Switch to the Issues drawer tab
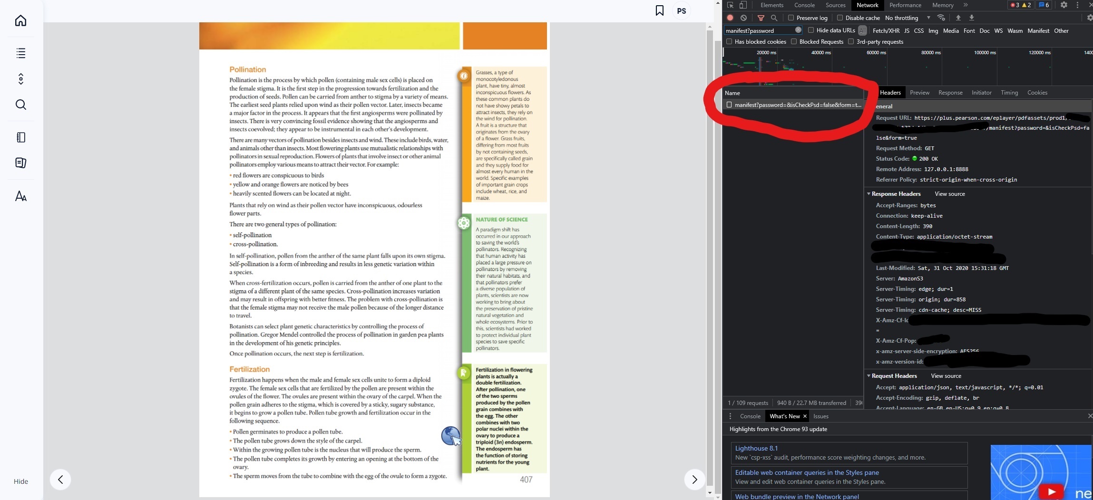 (x=821, y=416)
